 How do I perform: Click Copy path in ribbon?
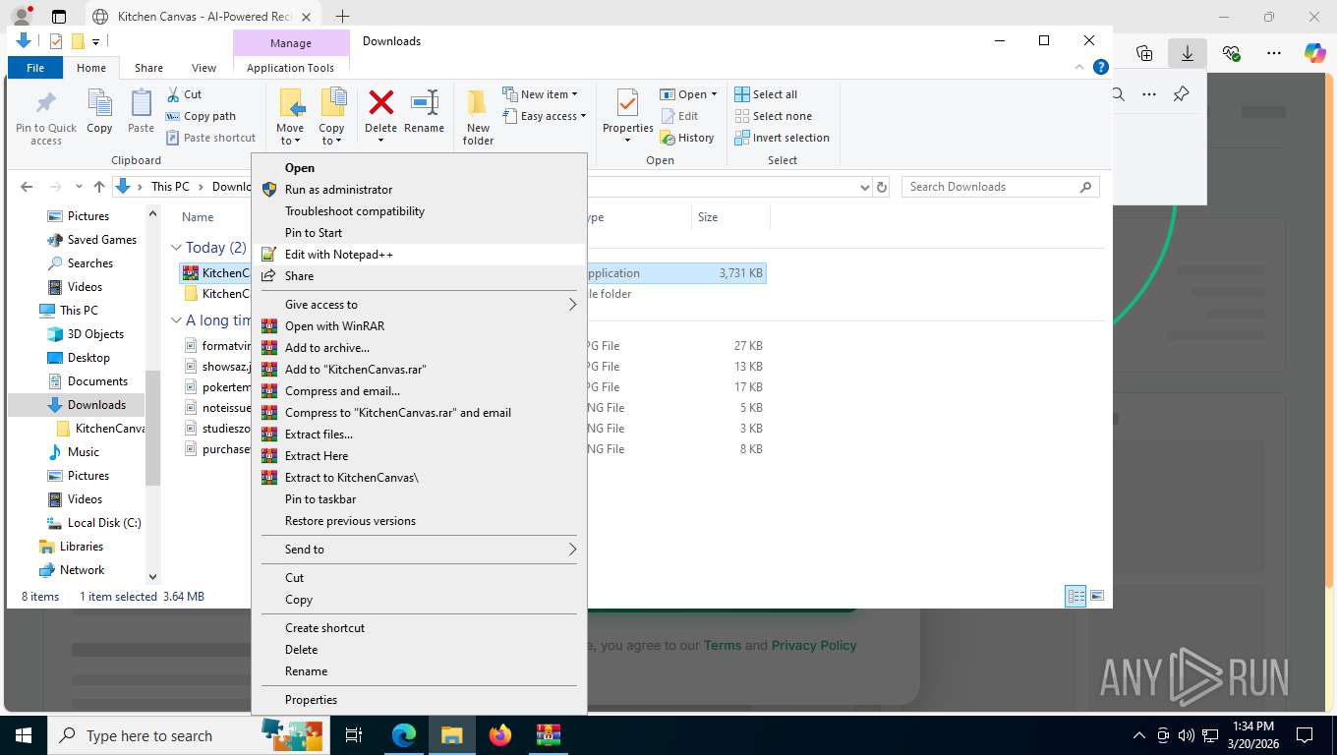click(x=201, y=116)
